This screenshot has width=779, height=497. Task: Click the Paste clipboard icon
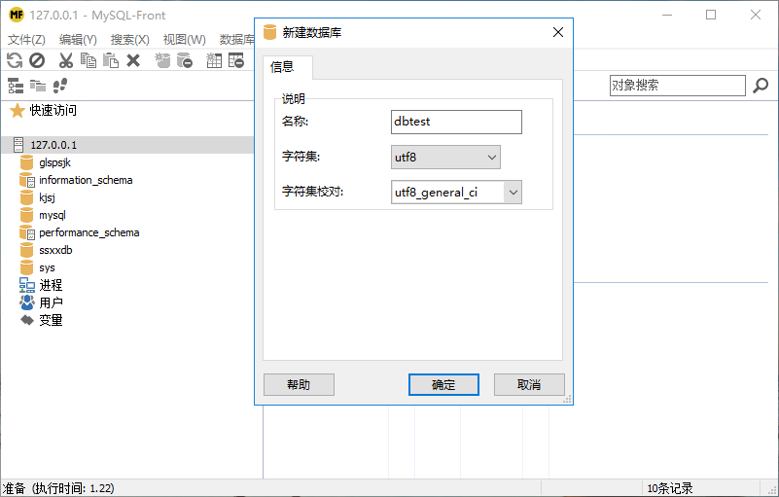(x=111, y=60)
